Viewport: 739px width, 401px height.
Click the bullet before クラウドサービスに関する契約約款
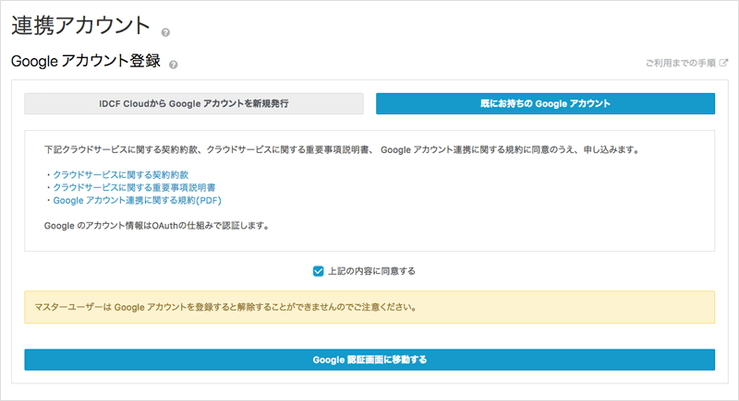[47, 174]
